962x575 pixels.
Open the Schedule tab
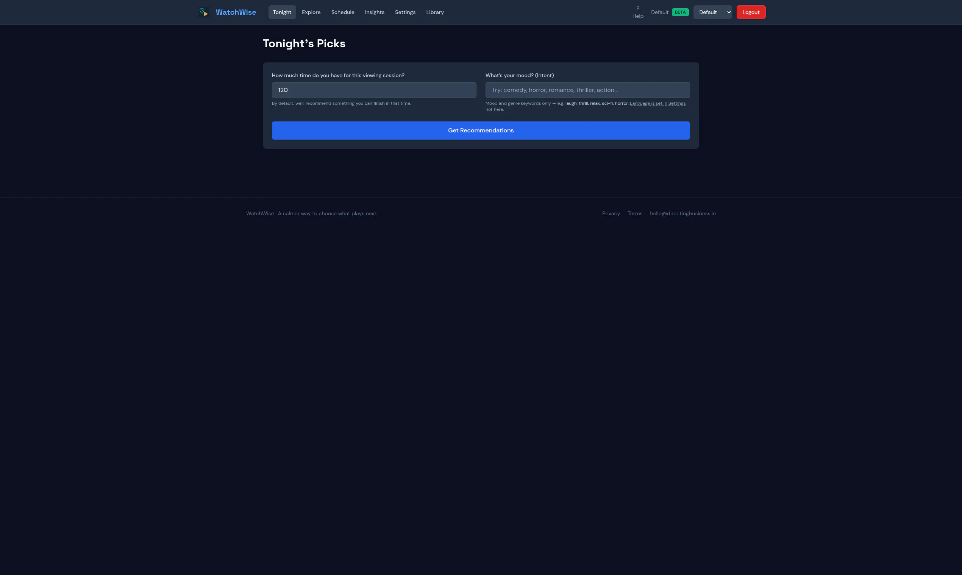[x=342, y=12]
